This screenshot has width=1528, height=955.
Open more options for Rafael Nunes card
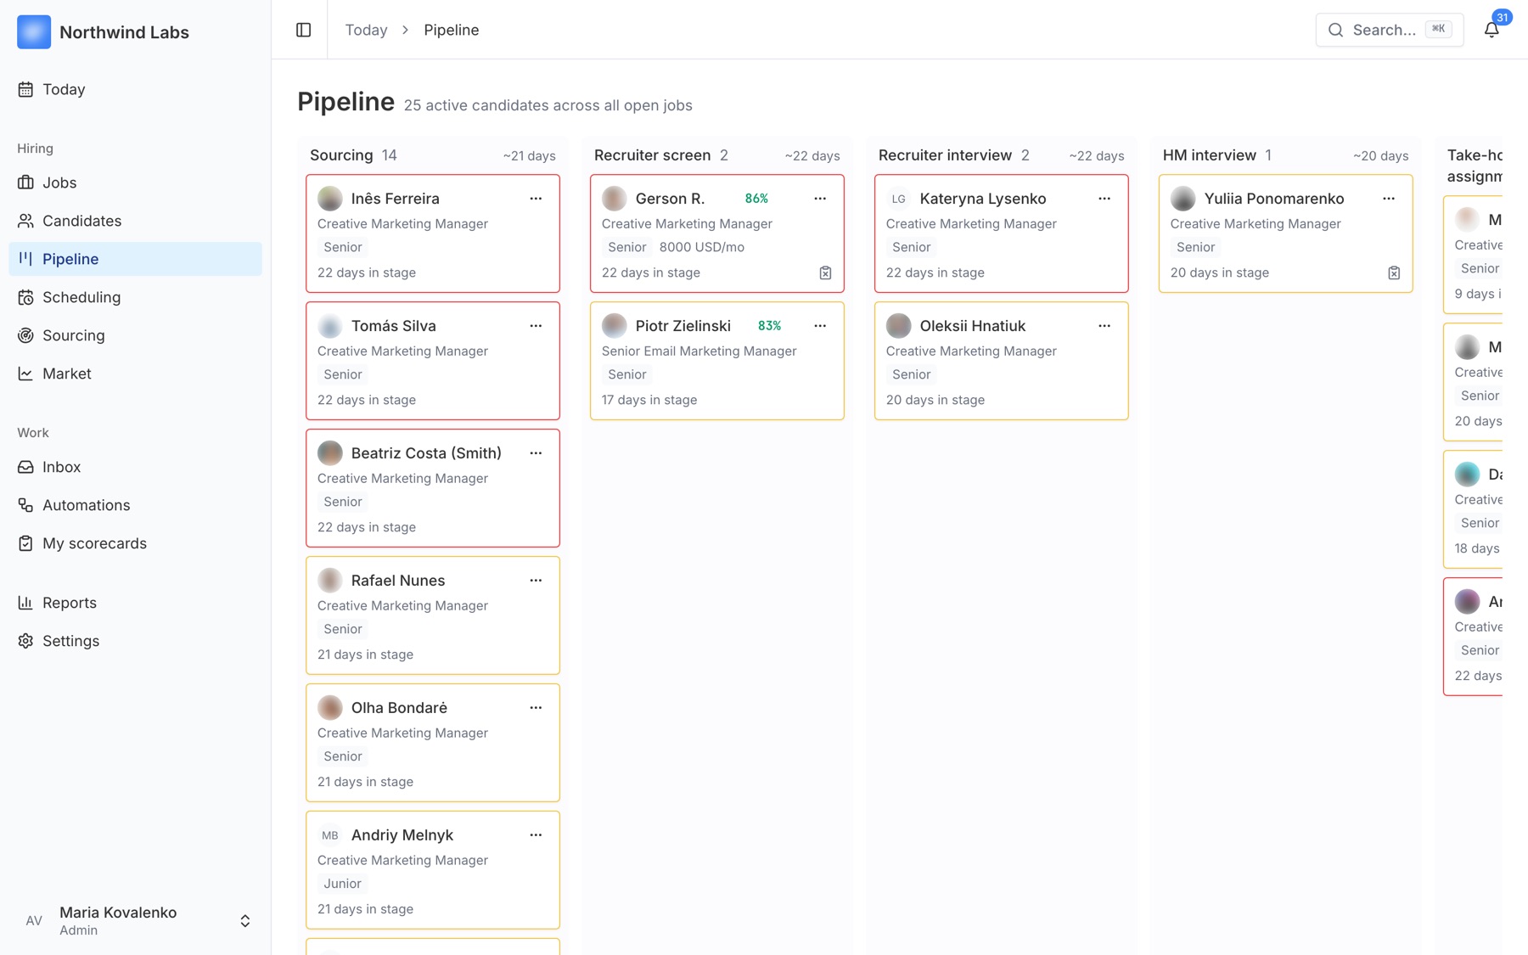click(536, 581)
